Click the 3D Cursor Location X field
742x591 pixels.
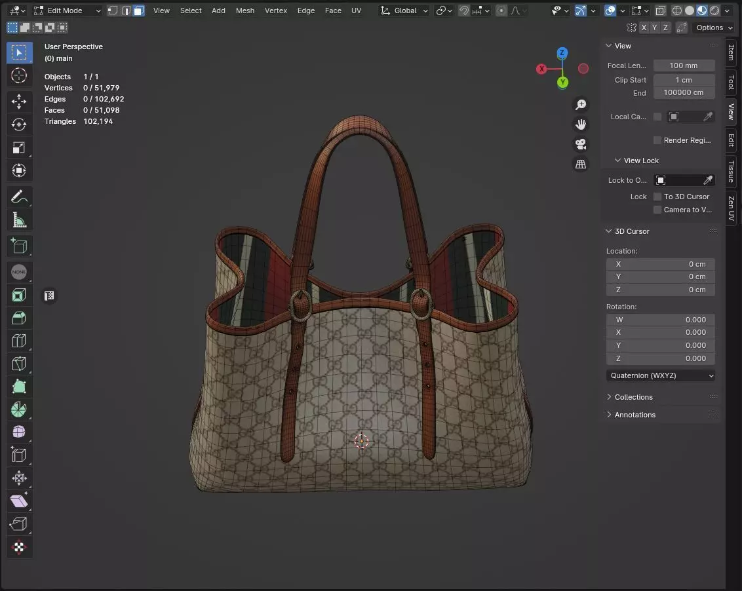661,264
